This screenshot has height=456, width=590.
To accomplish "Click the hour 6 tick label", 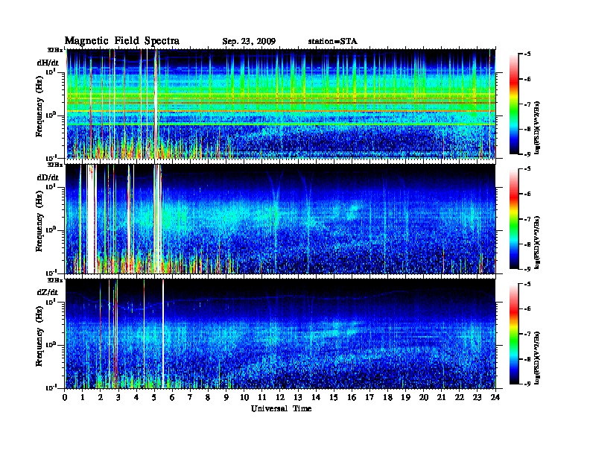I will [x=172, y=398].
